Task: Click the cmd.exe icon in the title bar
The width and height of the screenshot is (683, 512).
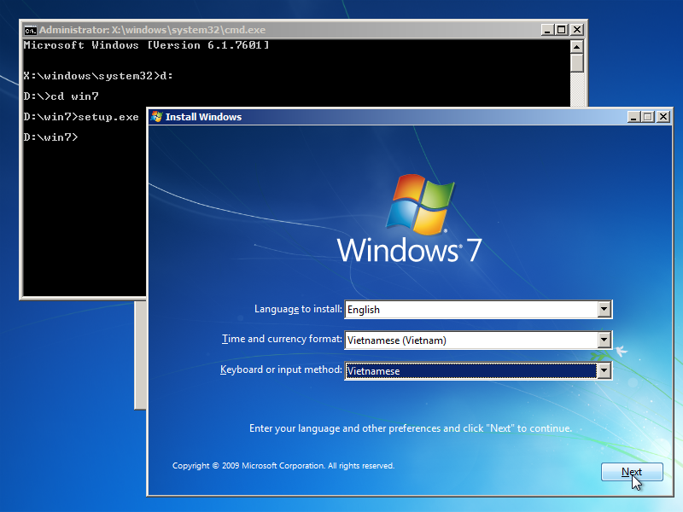Action: point(30,29)
